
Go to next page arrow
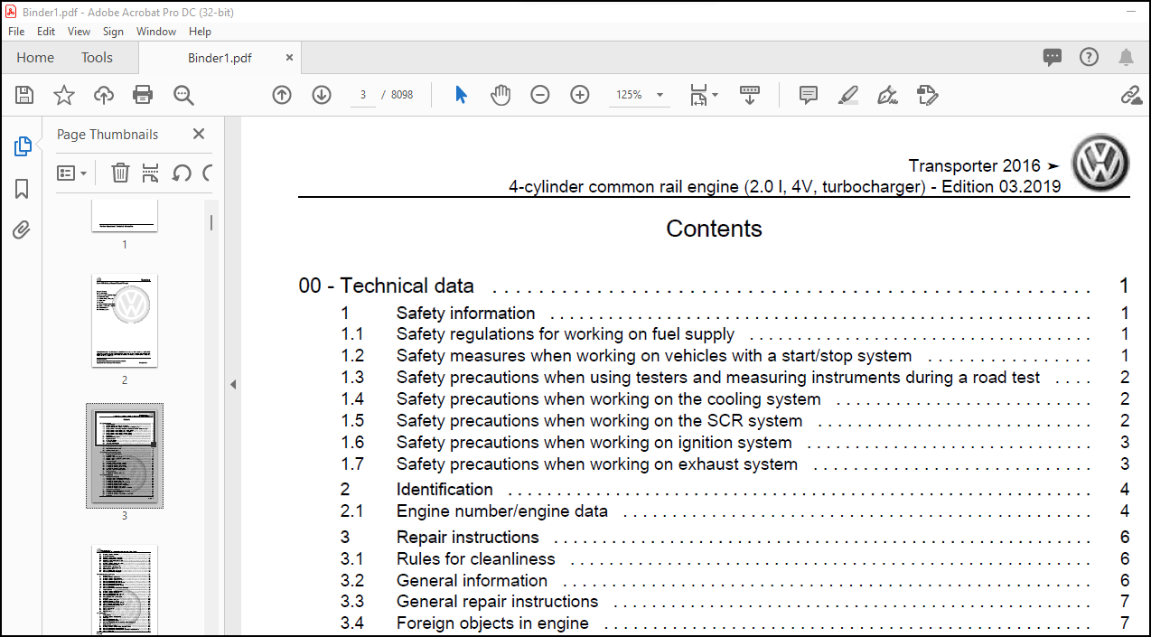(322, 95)
